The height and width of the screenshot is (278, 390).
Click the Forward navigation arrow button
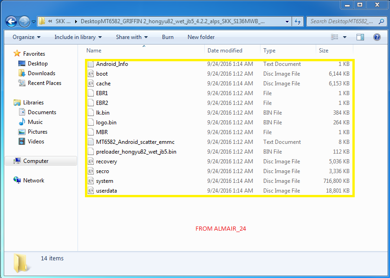coord(24,21)
